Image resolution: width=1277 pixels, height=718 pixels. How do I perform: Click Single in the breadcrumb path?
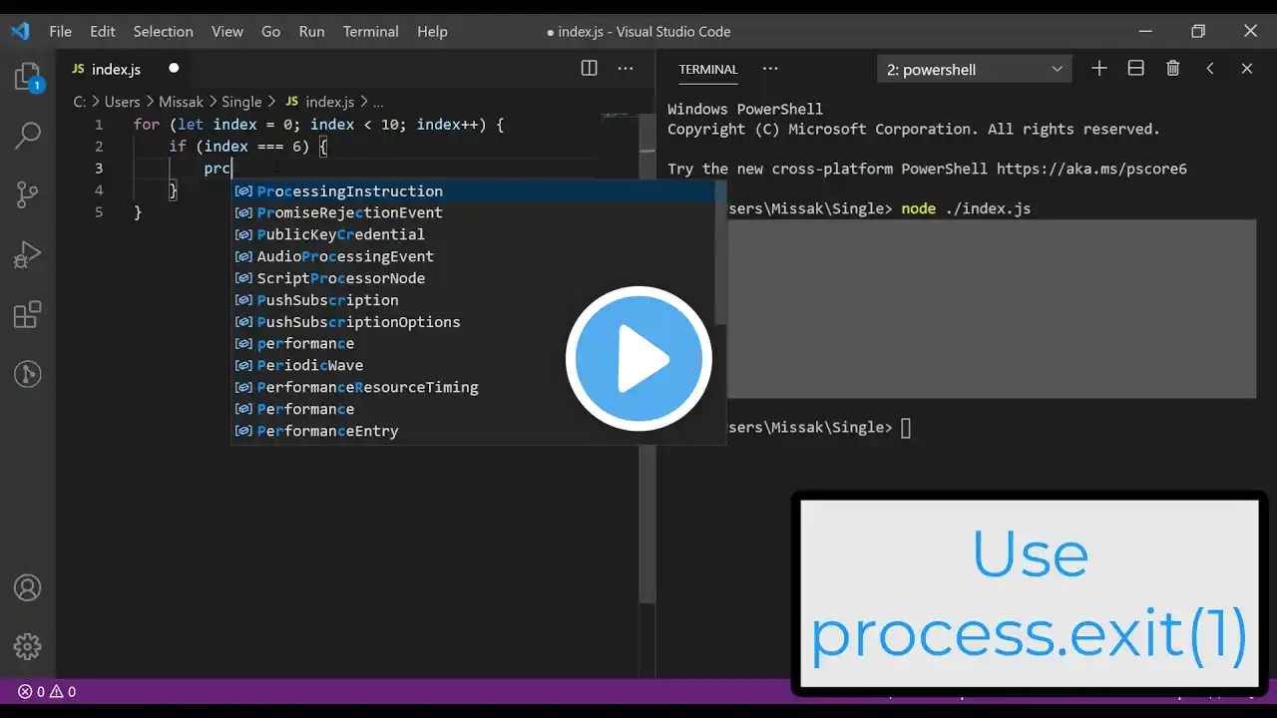coord(241,102)
